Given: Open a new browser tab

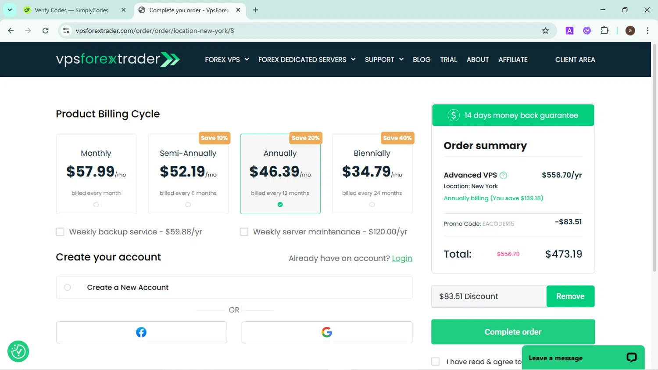Looking at the screenshot, I should point(255,10).
